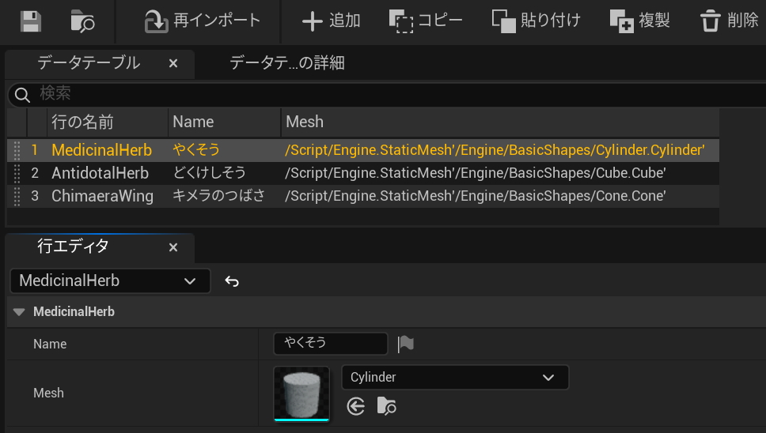Screen dimensions: 766x433
Task: Click the flag icon next to Name field
Action: 406,344
